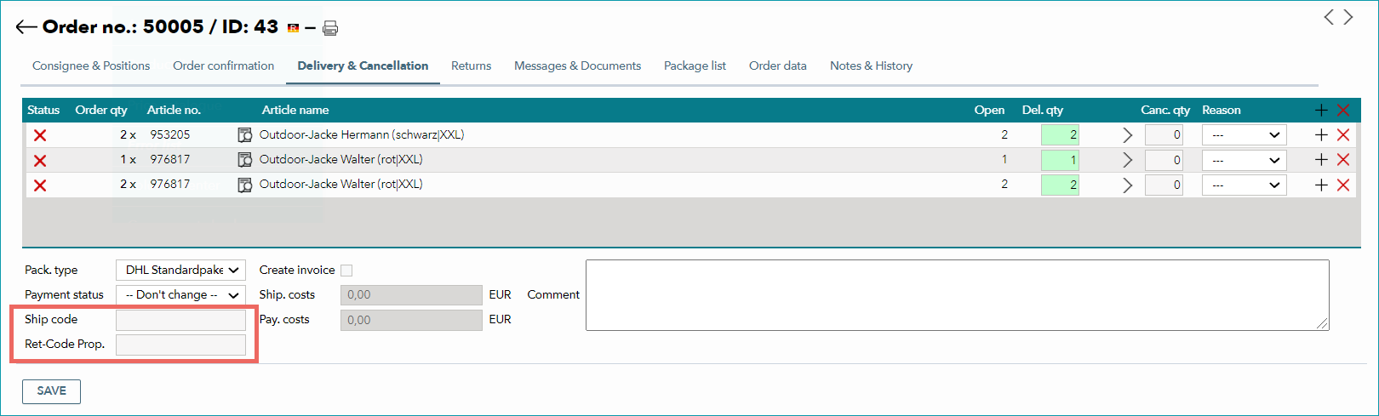Click Canc. qty field for 2 x 976817 row
Screen dimensions: 1379x416
(x=1164, y=185)
